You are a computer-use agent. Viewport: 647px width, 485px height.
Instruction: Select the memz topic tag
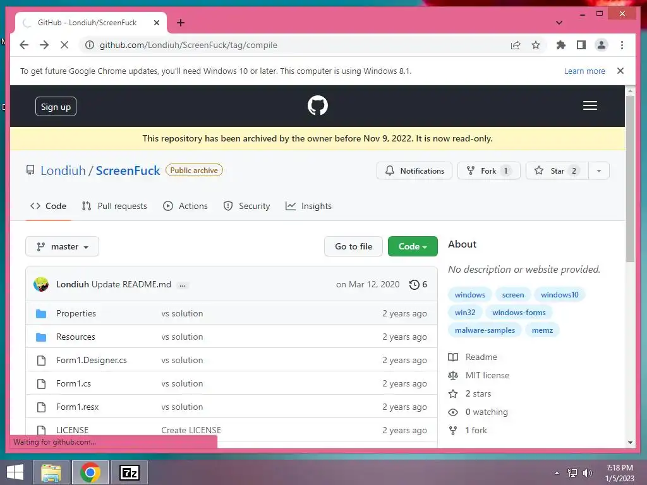click(x=542, y=330)
